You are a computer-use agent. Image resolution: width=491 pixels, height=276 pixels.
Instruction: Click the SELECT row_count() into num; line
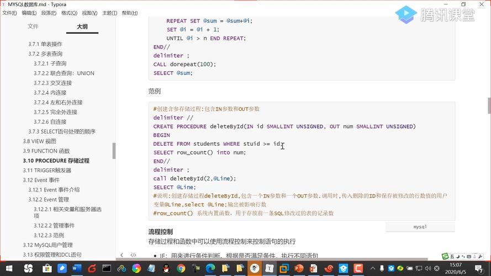pyautogui.click(x=199, y=152)
